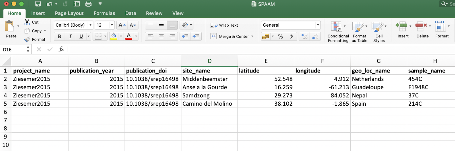The height and width of the screenshot is (151, 455).
Task: Increase decimal places
Action: click(305, 36)
